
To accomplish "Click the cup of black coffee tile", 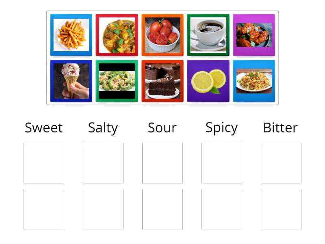I will coord(208,35).
